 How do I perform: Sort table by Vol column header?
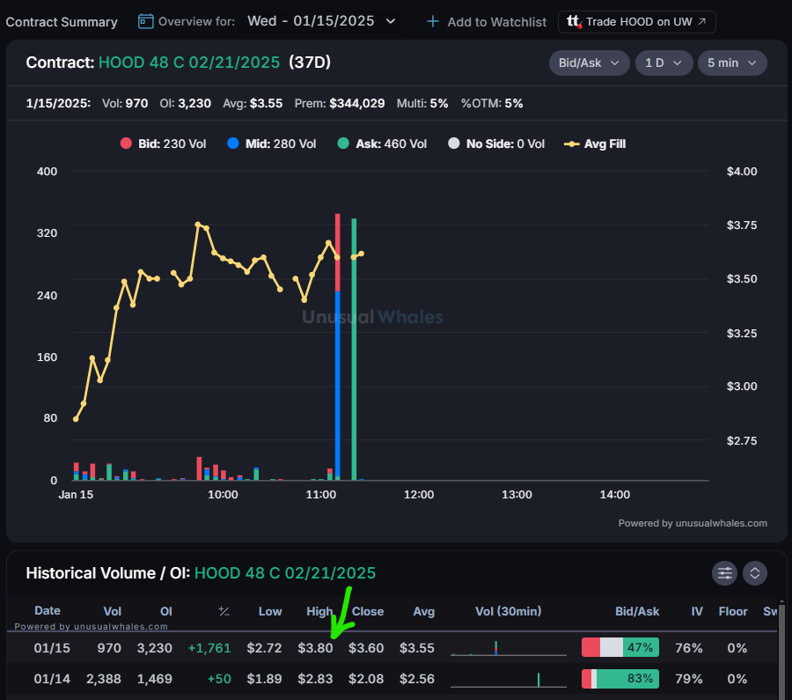click(112, 611)
